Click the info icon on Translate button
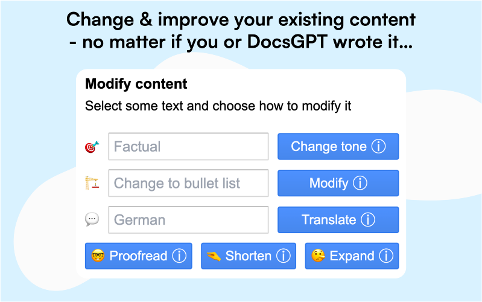This screenshot has height=302, width=482. point(368,219)
